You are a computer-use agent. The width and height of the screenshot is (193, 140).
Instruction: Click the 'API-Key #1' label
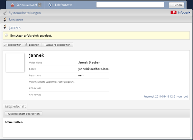click(x=35, y=88)
